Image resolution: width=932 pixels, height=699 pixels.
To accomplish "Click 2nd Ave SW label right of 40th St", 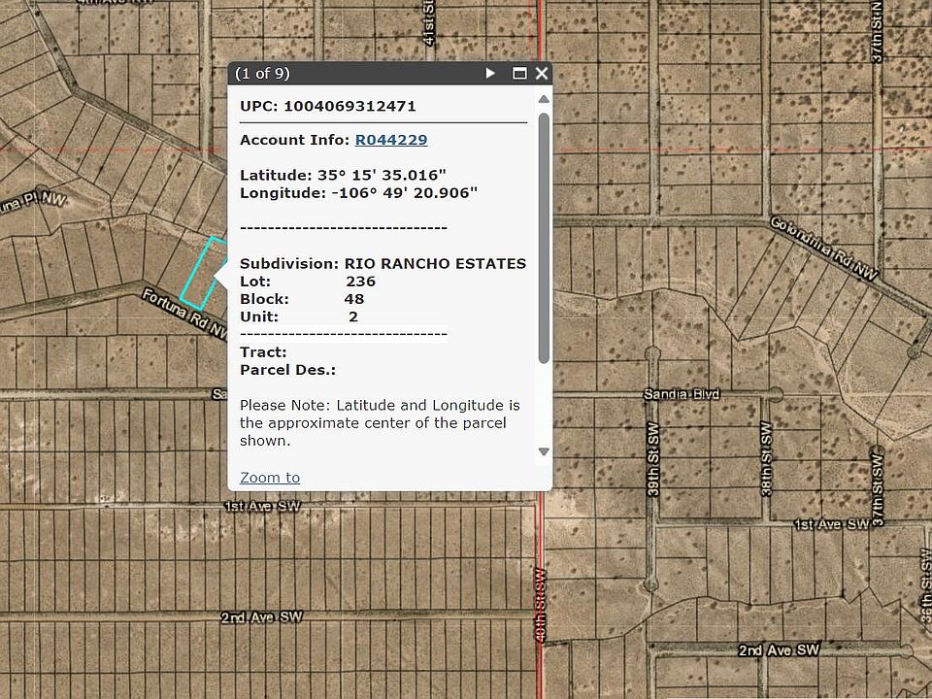I will coord(779,649).
